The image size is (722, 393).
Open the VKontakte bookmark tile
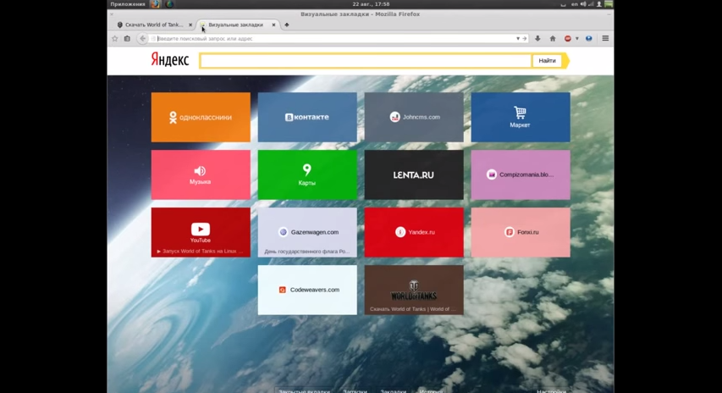[x=307, y=117]
